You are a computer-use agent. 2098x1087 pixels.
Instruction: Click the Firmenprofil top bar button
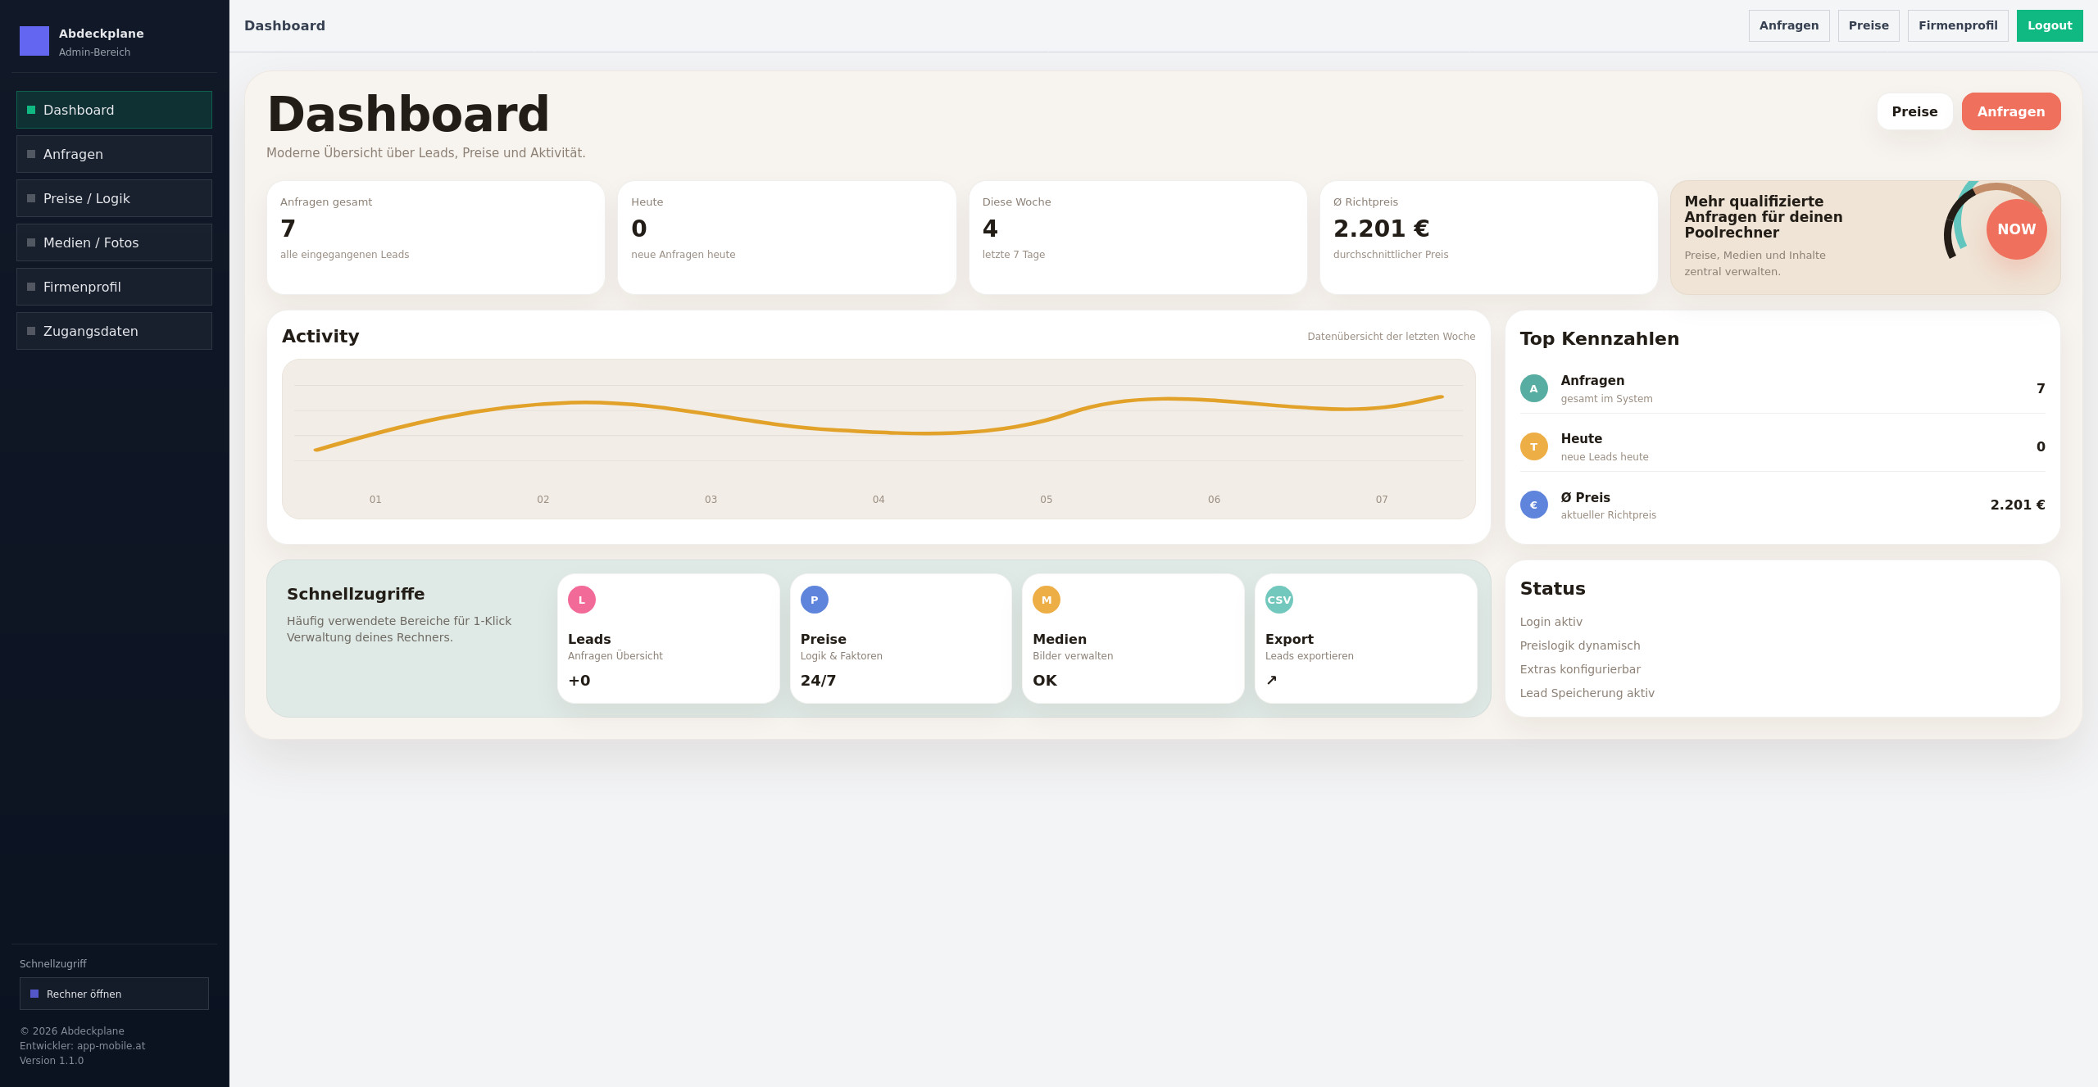[x=1957, y=25]
